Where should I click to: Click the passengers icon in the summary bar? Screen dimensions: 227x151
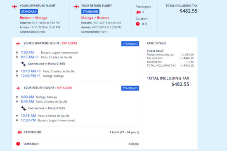138,12
